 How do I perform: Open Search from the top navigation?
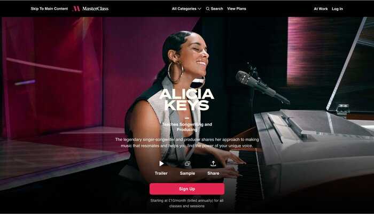coord(214,9)
